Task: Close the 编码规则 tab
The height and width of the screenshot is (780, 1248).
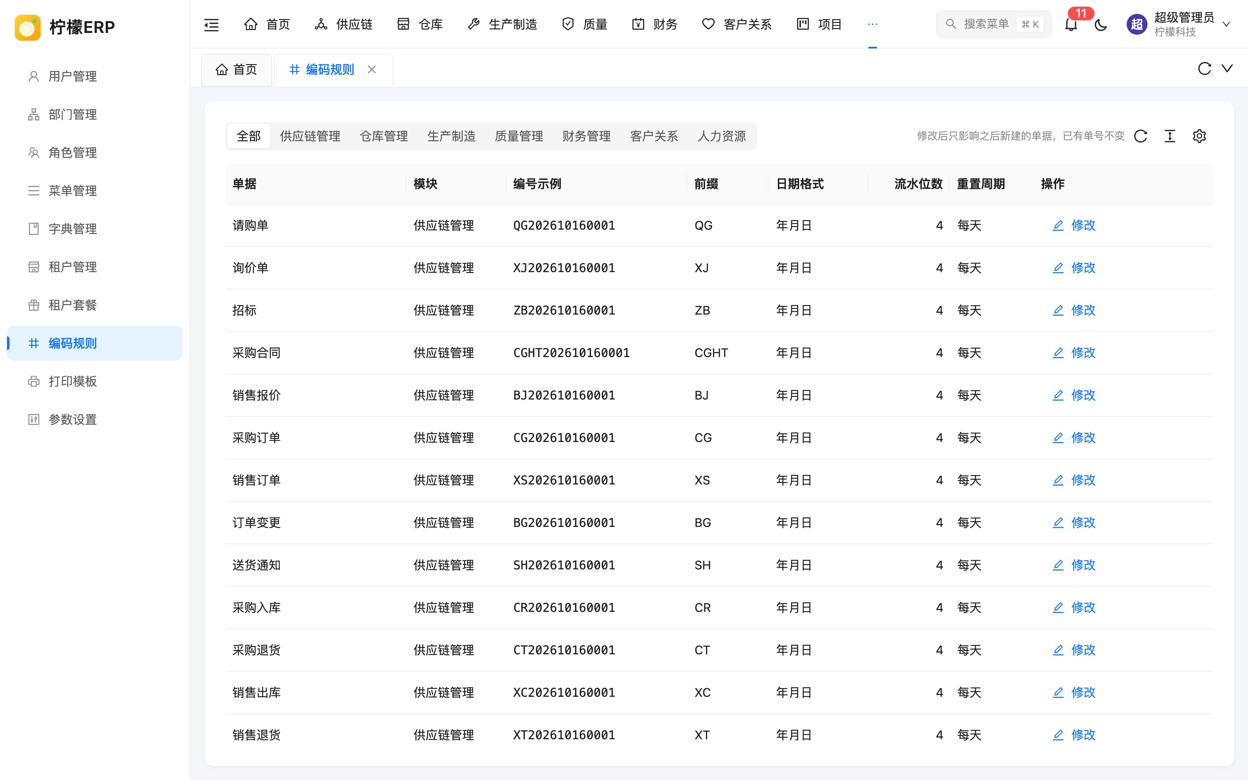Action: [372, 70]
